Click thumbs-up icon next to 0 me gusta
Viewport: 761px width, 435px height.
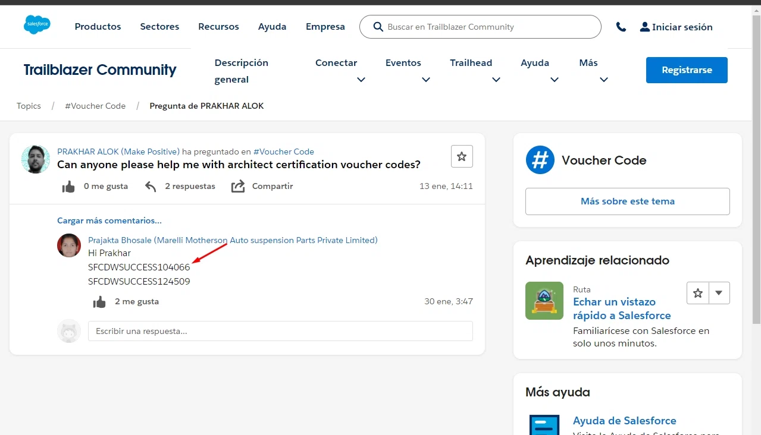(68, 187)
